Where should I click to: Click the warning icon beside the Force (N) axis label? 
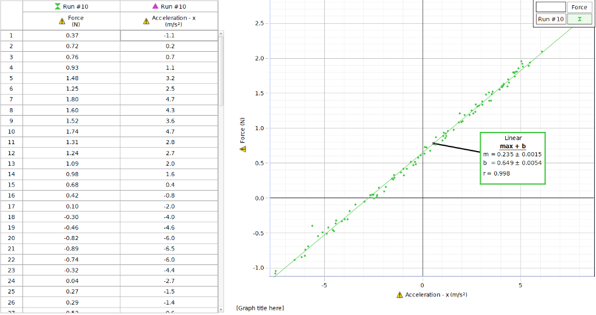click(x=243, y=149)
